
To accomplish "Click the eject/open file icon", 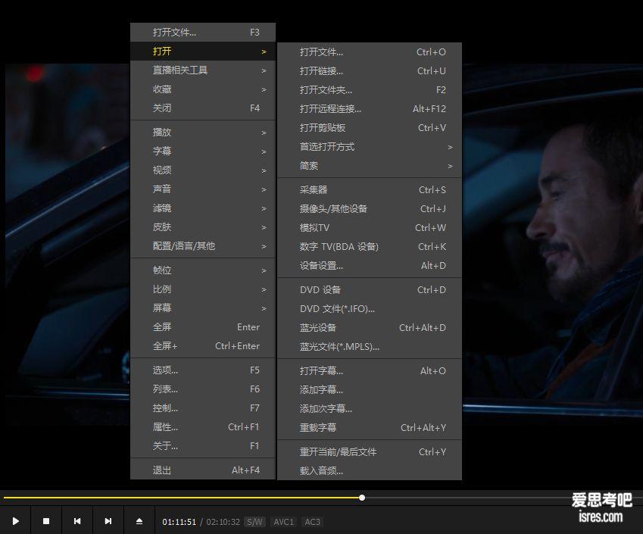I will point(139,521).
